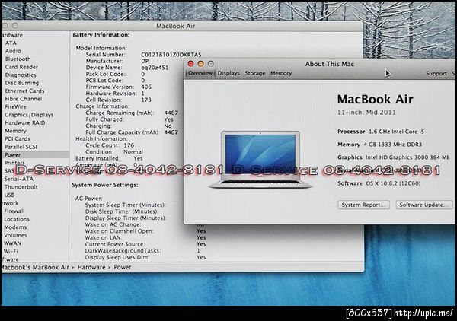Image resolution: width=457 pixels, height=321 pixels.
Task: Select FireWire in the sidebar
Action: (x=15, y=106)
